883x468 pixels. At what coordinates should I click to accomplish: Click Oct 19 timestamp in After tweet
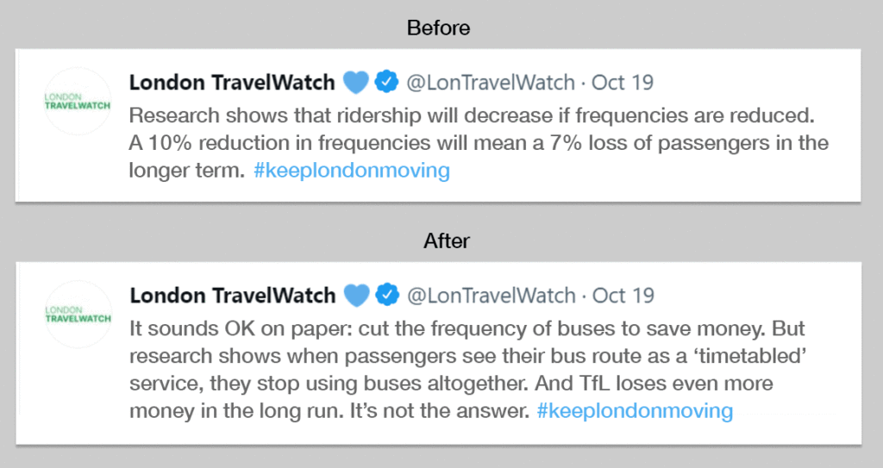623,296
